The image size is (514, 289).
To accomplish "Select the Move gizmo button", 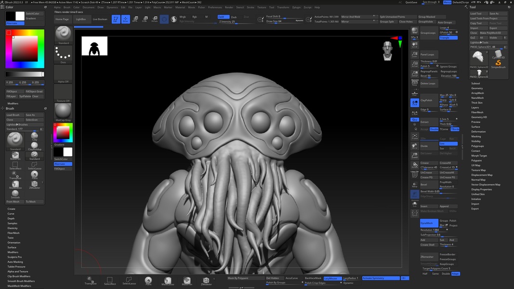I will point(135,19).
